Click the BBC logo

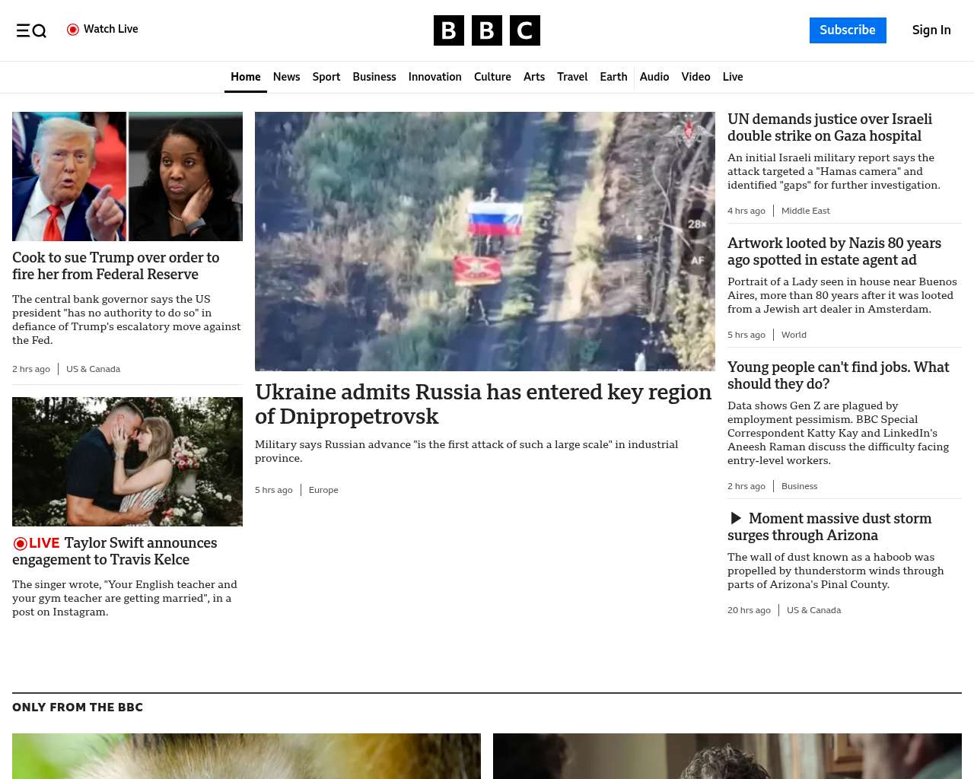tap(487, 30)
